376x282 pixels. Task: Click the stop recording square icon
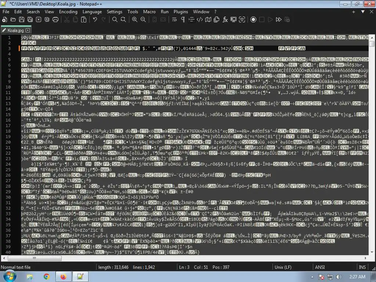coord(262,20)
